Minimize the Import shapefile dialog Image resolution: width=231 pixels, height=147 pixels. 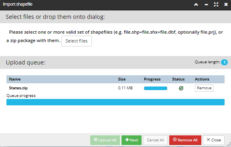click(x=206, y=4)
